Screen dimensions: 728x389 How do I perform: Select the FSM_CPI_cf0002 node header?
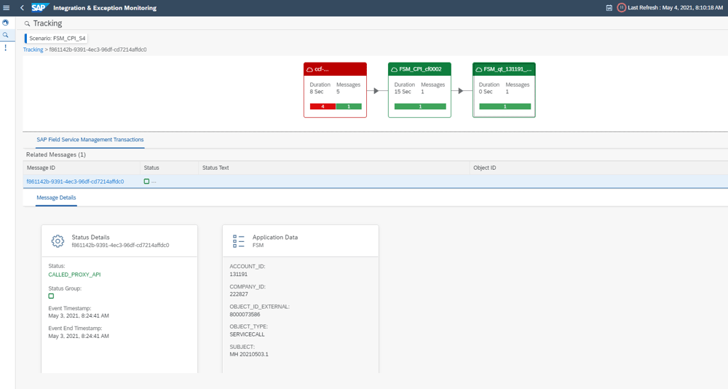point(419,69)
